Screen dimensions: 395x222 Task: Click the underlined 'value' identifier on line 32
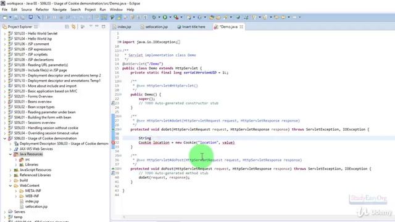point(228,142)
